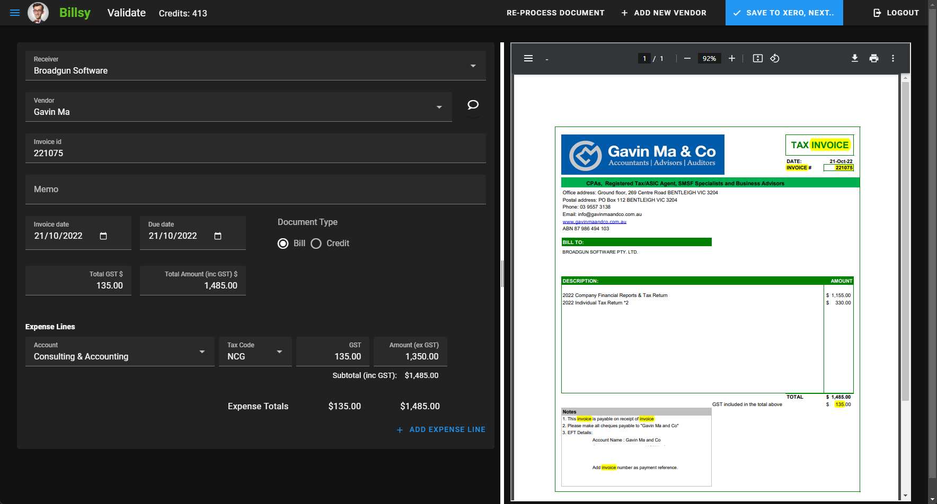Click the checkmark on Save to Xero

coord(737,13)
